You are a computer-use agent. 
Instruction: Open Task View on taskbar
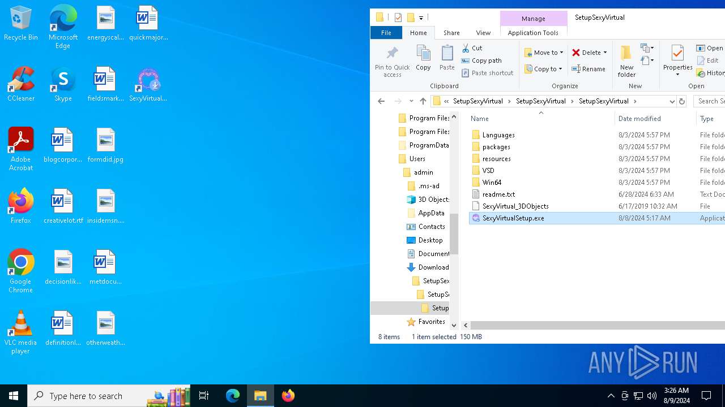[204, 396]
